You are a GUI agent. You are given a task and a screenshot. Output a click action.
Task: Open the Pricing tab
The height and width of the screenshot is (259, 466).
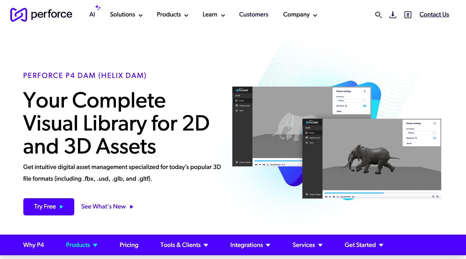pos(129,245)
